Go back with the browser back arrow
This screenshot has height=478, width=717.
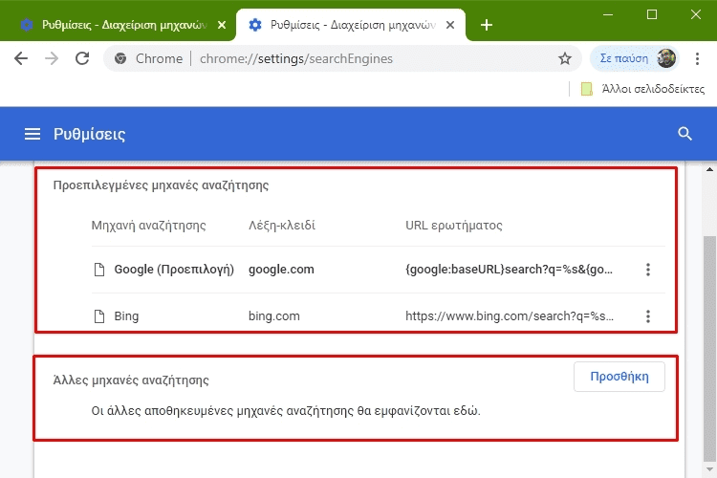tap(21, 58)
